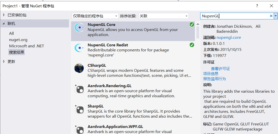
Task: Click the SharpGL package icon
Action: (x=79, y=109)
